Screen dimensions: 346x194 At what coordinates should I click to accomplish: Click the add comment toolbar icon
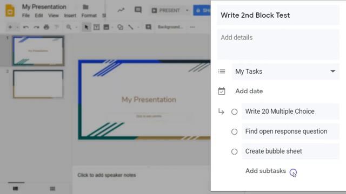149,27
